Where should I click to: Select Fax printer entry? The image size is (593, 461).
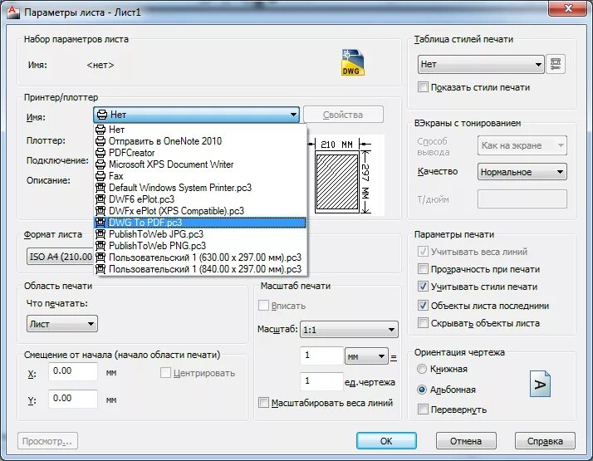point(200,176)
